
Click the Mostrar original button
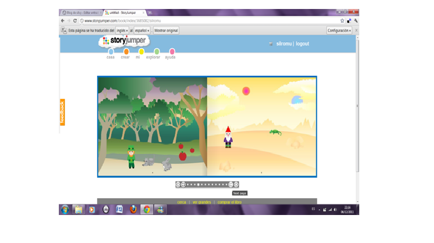[x=166, y=31]
